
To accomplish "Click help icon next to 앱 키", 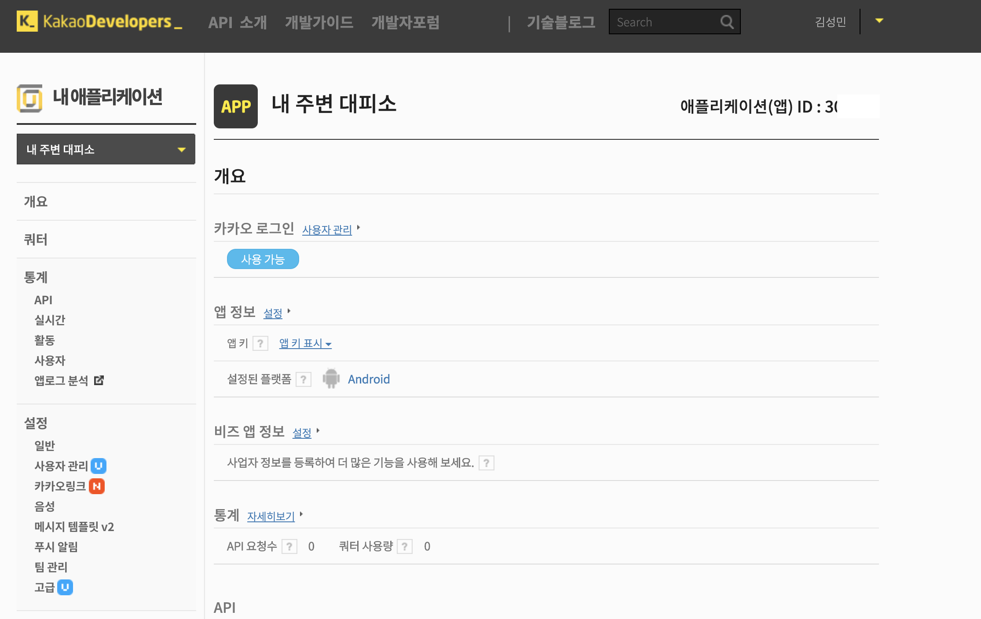I will click(x=260, y=343).
